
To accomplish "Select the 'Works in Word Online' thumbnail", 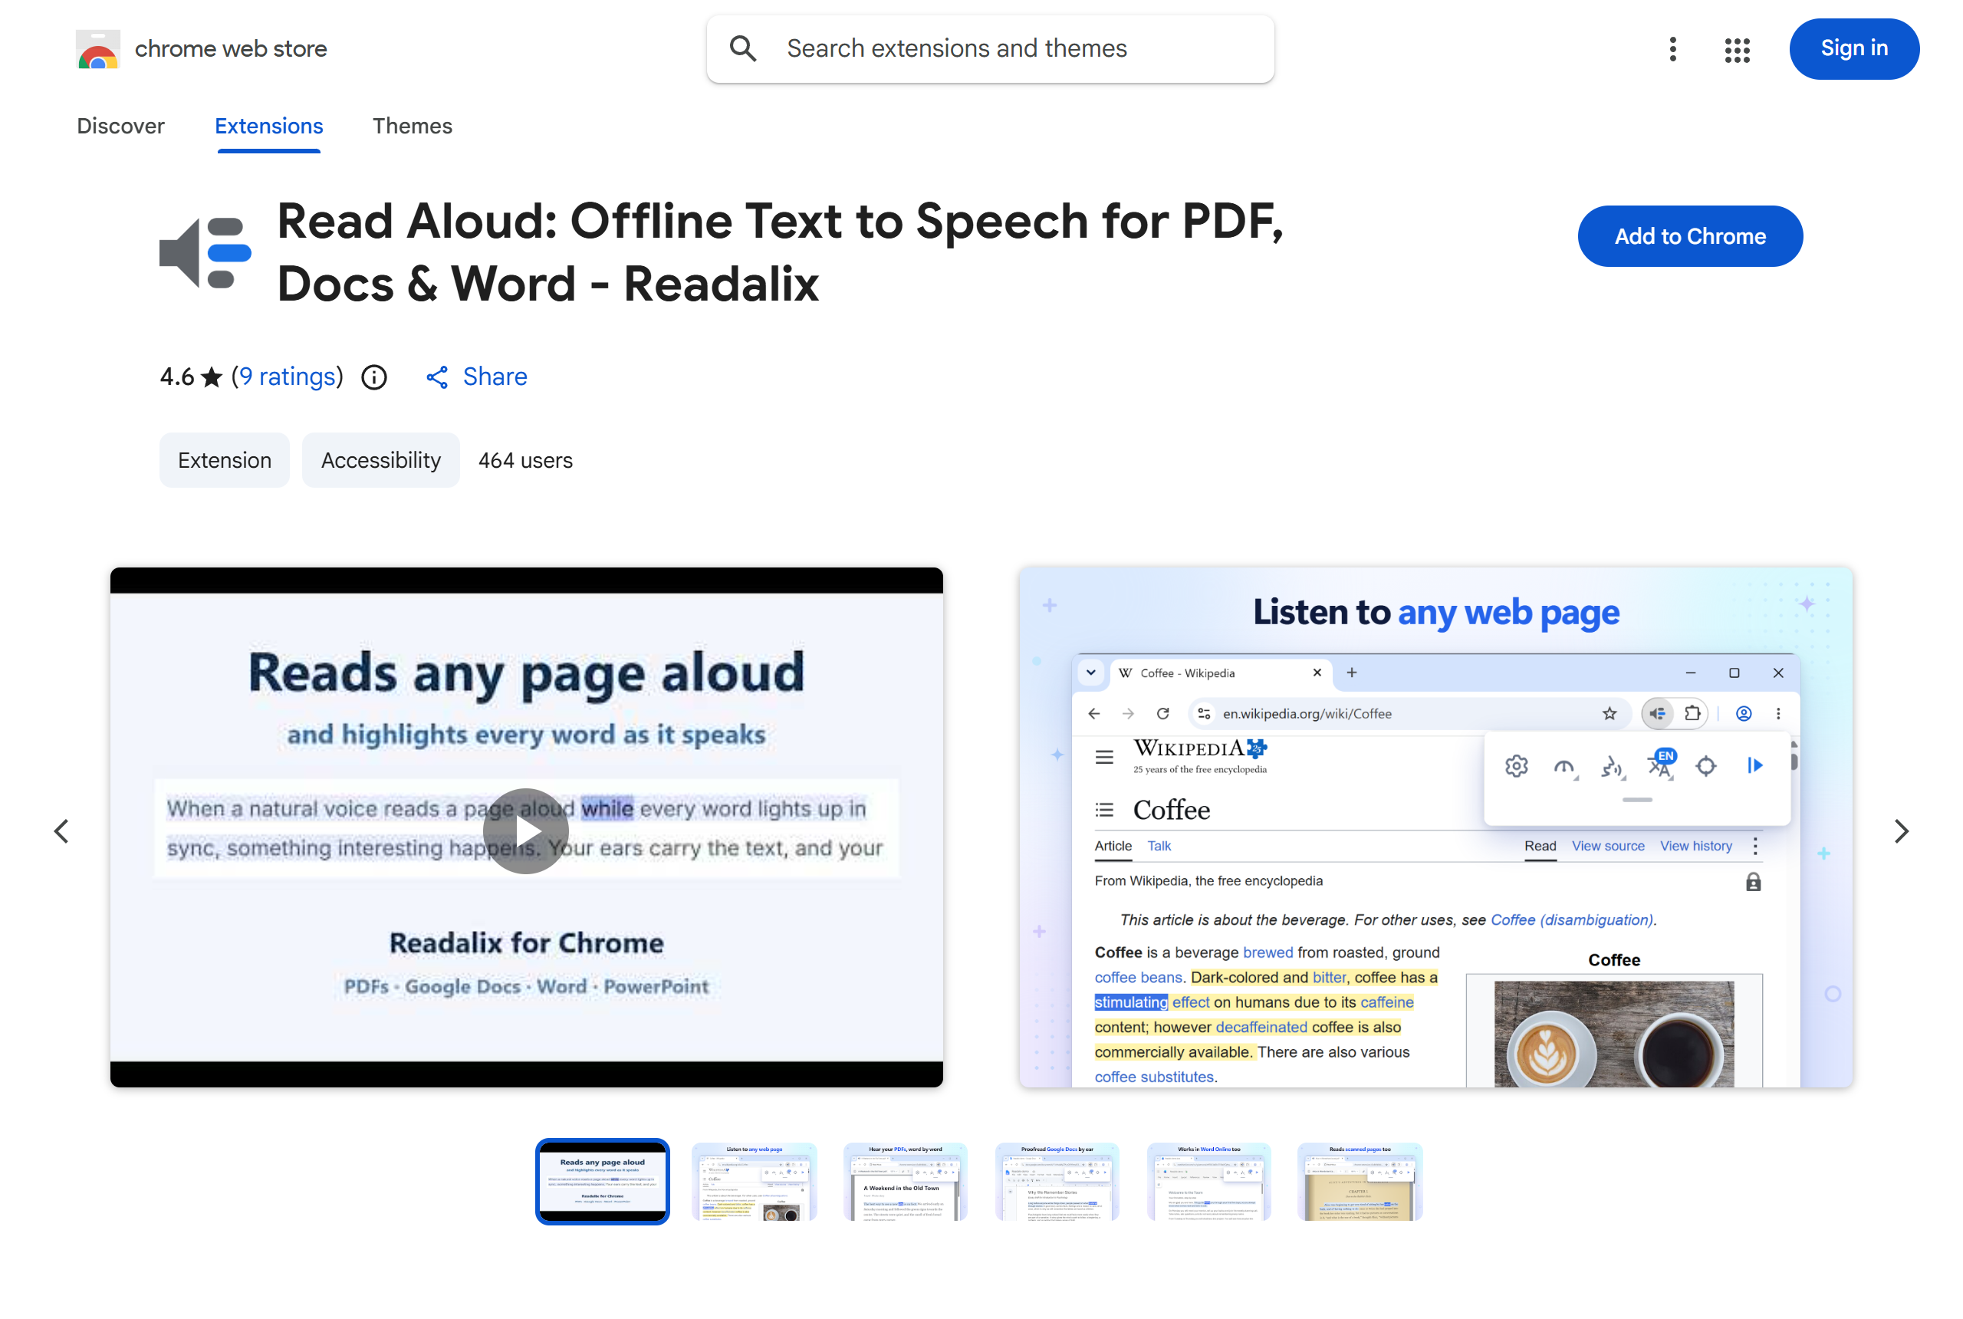I will tap(1208, 1181).
